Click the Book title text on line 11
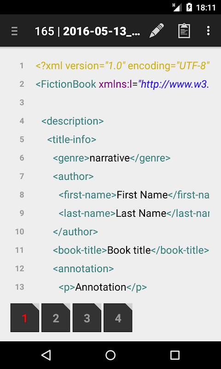 (129, 250)
